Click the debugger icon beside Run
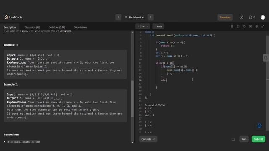Screen dimensions: 269x151 [233, 139]
